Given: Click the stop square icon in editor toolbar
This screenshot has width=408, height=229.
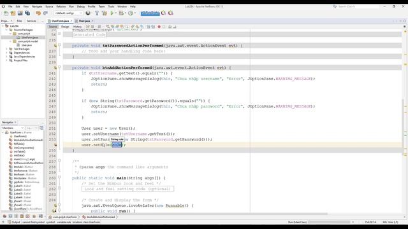Looking at the screenshot, I should (164, 27).
